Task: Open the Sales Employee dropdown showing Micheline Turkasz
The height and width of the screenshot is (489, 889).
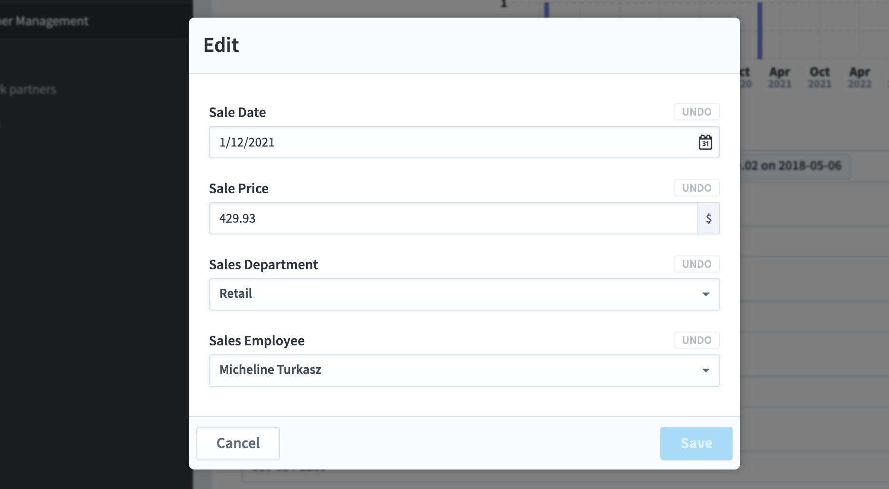Action: pos(464,371)
